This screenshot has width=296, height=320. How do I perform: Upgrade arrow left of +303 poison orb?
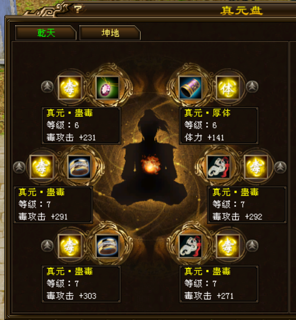point(47,246)
